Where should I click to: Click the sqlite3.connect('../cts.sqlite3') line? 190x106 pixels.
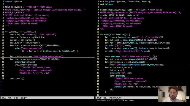pyautogui.click(x=33, y=34)
